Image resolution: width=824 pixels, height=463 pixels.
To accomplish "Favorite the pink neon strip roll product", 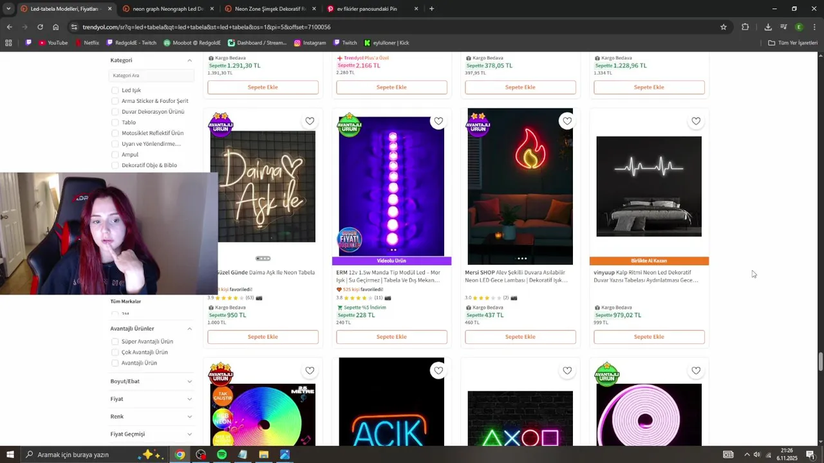I will pyautogui.click(x=696, y=370).
